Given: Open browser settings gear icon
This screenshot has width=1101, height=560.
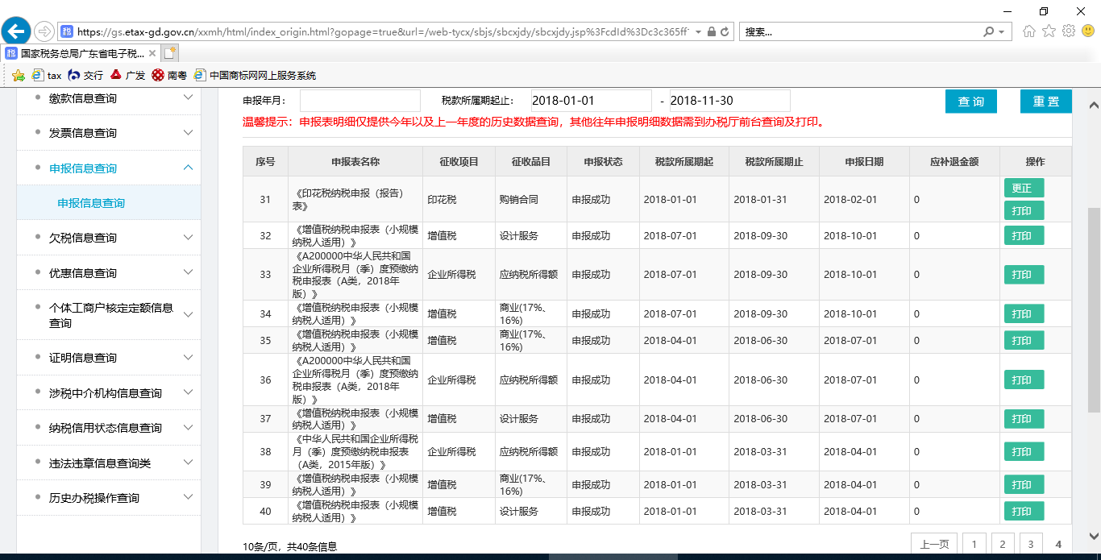Looking at the screenshot, I should coord(1069,31).
